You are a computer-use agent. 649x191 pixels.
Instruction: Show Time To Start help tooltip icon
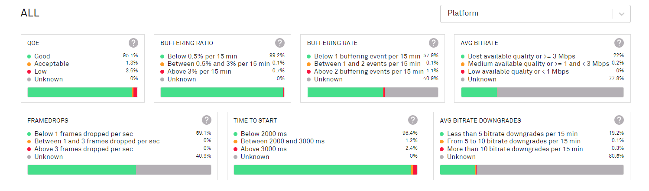click(413, 120)
